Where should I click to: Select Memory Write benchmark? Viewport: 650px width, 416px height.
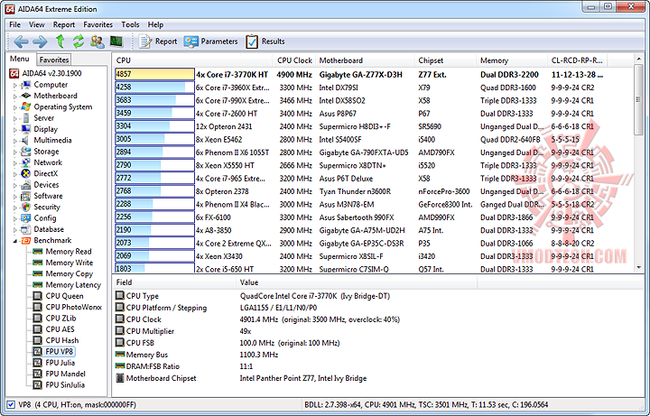click(x=70, y=263)
